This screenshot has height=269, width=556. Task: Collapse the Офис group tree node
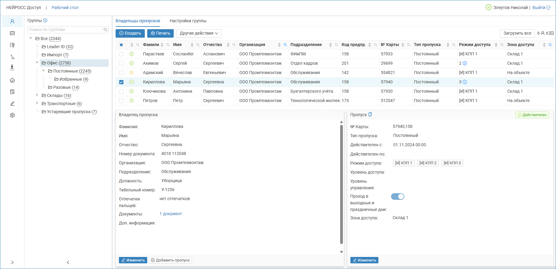click(x=37, y=63)
